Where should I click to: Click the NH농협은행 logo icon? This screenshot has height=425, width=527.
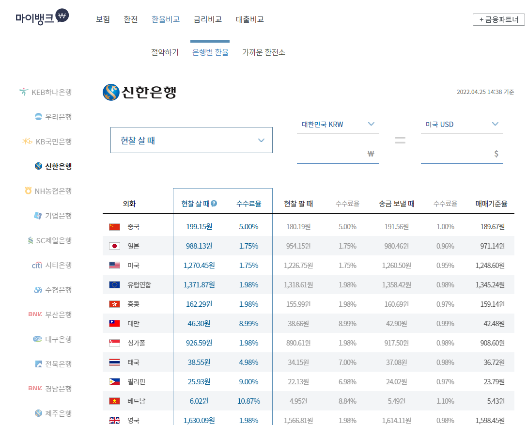[28, 190]
